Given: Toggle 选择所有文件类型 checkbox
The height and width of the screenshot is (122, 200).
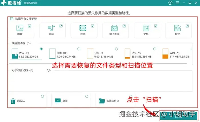Looking at the screenshot, I should click(12, 19).
